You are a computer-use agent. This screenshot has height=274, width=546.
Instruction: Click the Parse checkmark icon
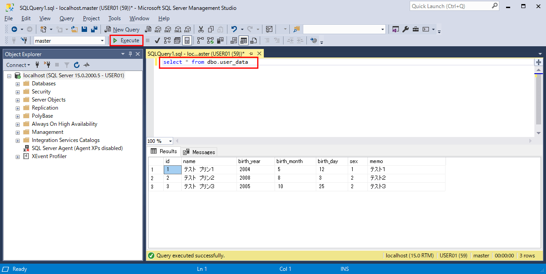[157, 40]
